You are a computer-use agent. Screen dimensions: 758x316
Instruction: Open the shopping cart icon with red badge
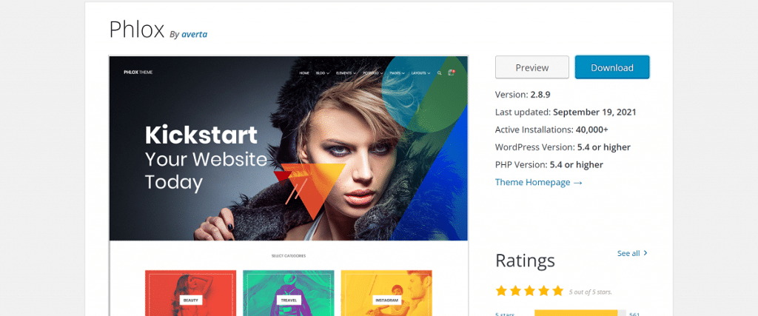coord(452,73)
